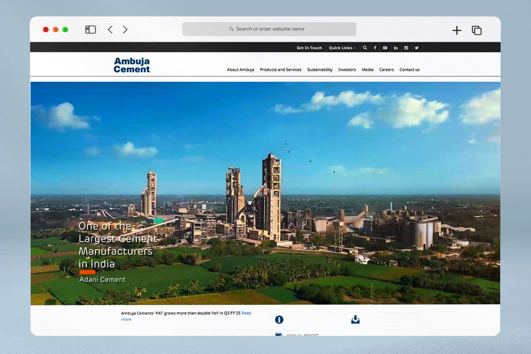Click the red close window button
This screenshot has width=531, height=354.
(46, 30)
